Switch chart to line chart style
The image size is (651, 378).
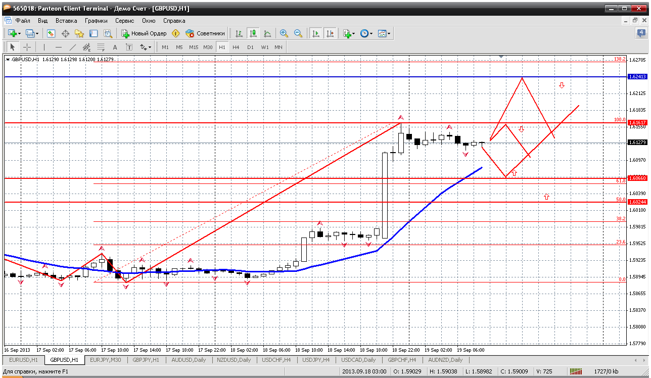[267, 33]
